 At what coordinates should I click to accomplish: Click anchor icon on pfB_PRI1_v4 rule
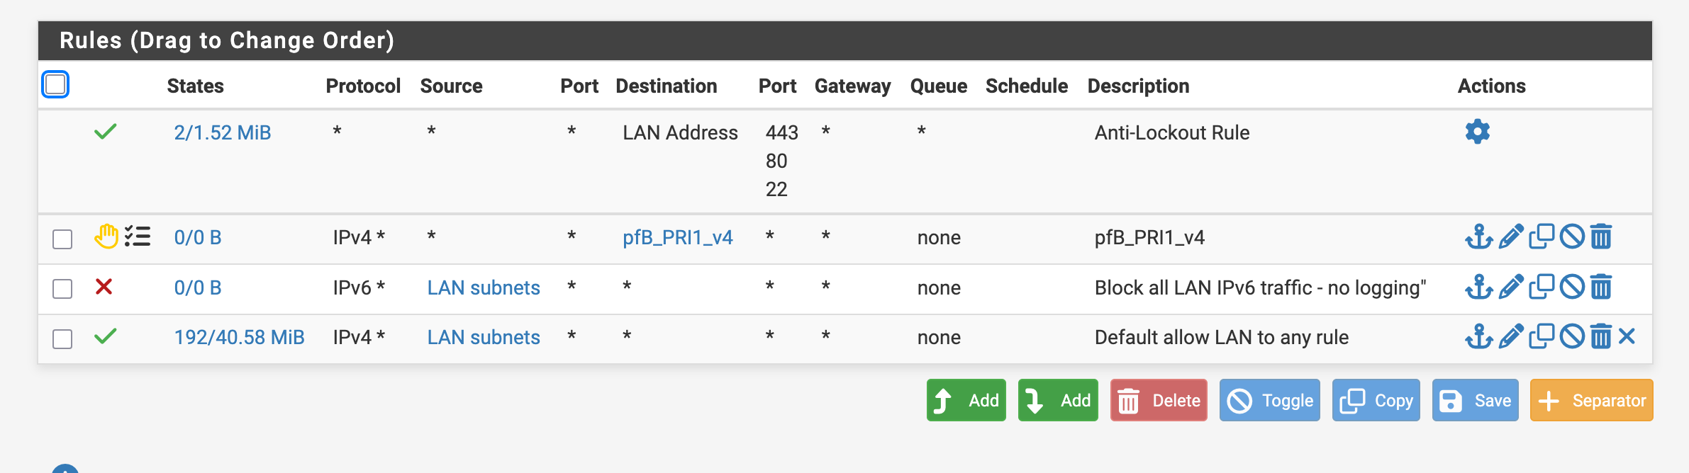[x=1478, y=236]
